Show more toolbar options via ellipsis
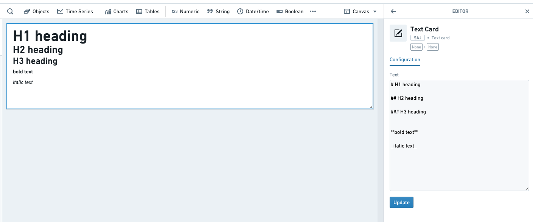 (313, 11)
